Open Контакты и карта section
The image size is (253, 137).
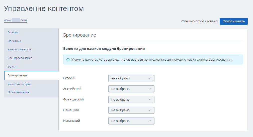[x=19, y=84]
